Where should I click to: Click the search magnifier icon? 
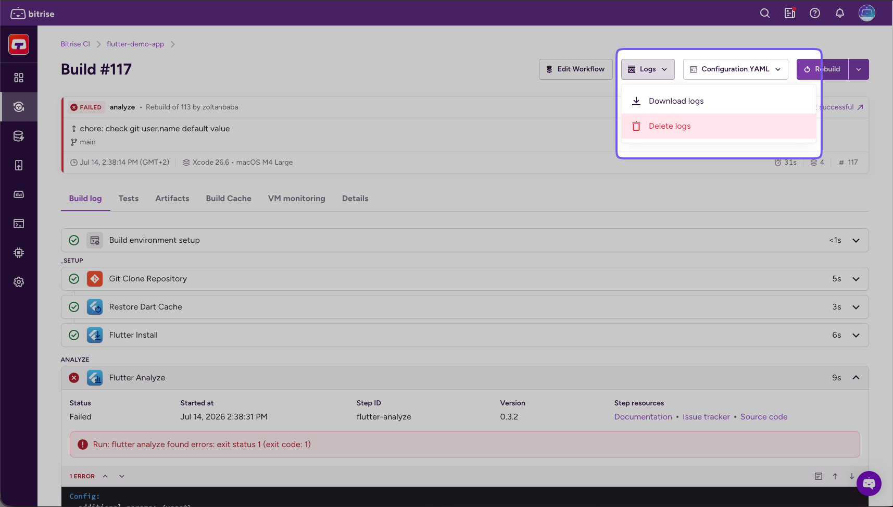click(765, 13)
